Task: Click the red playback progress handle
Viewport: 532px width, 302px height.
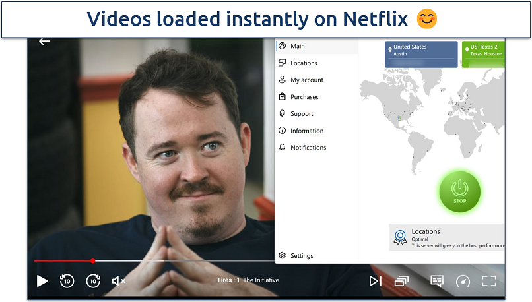Action: pyautogui.click(x=92, y=260)
